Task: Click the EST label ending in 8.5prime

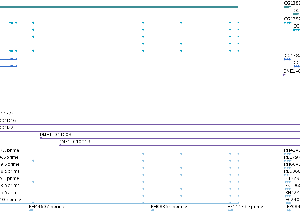Action: click(10, 171)
